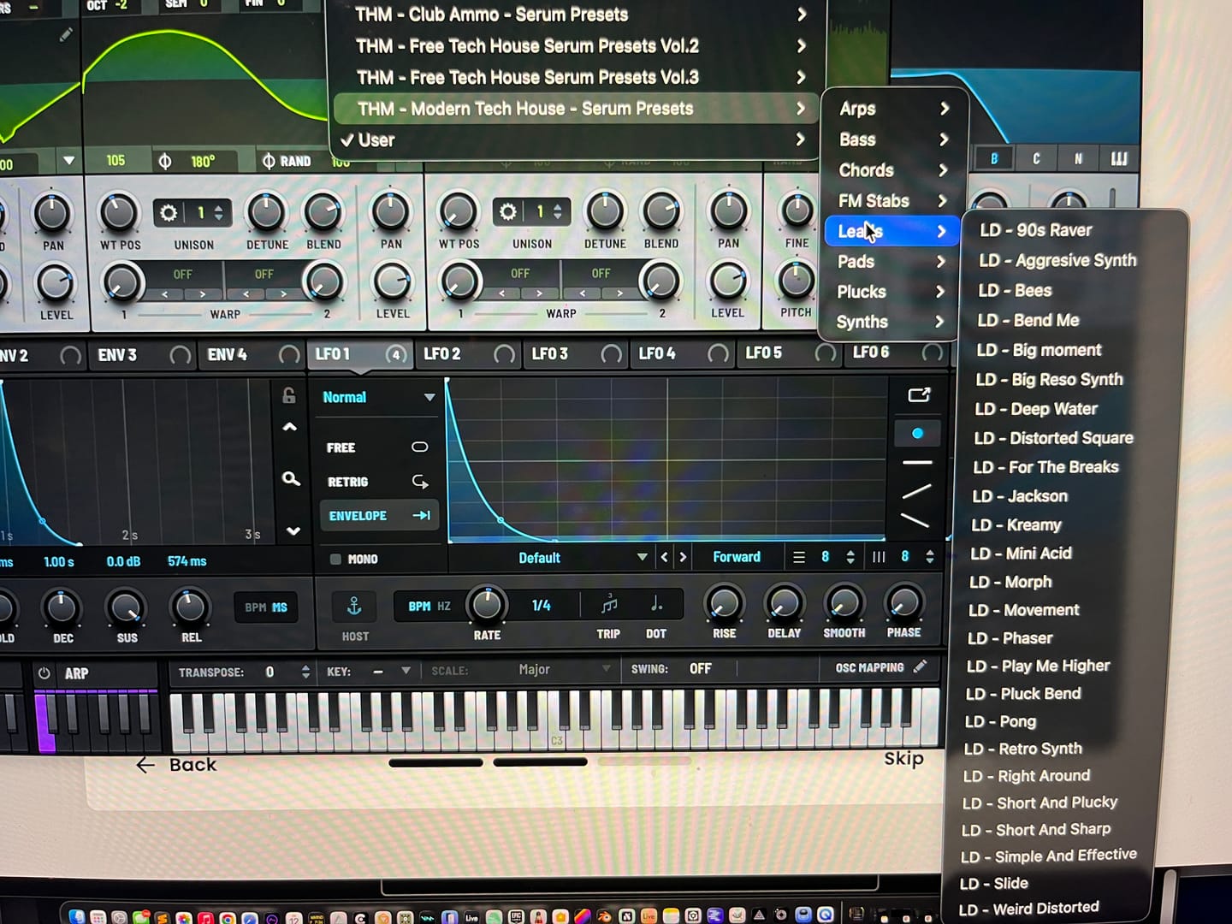This screenshot has height=924, width=1232.
Task: Toggle the SWING OFF value
Action: [x=701, y=669]
